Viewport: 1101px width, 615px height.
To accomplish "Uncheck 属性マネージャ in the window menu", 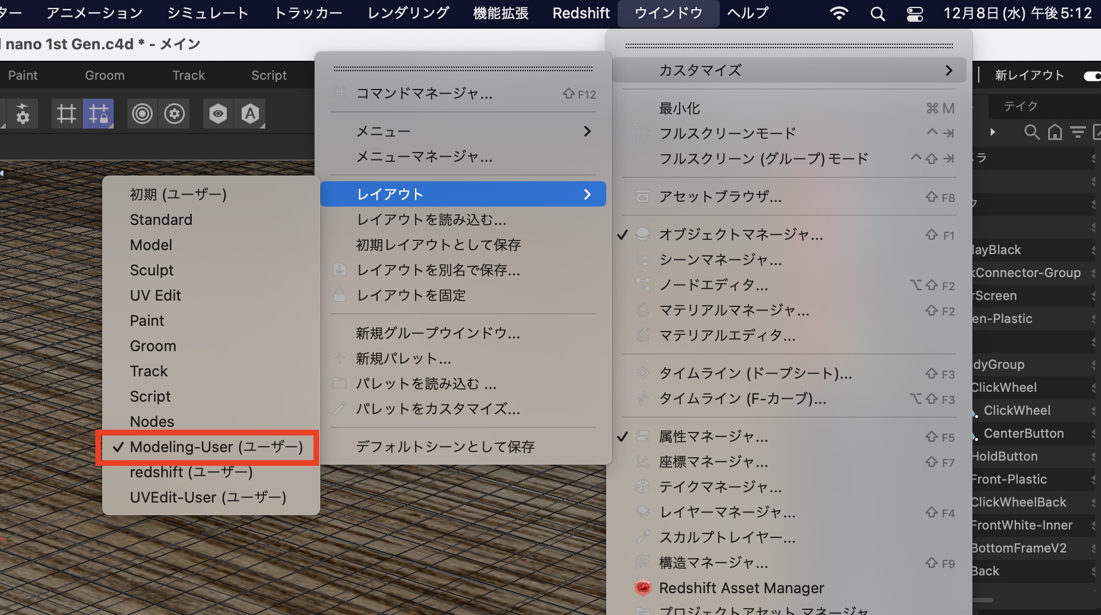I will point(713,437).
